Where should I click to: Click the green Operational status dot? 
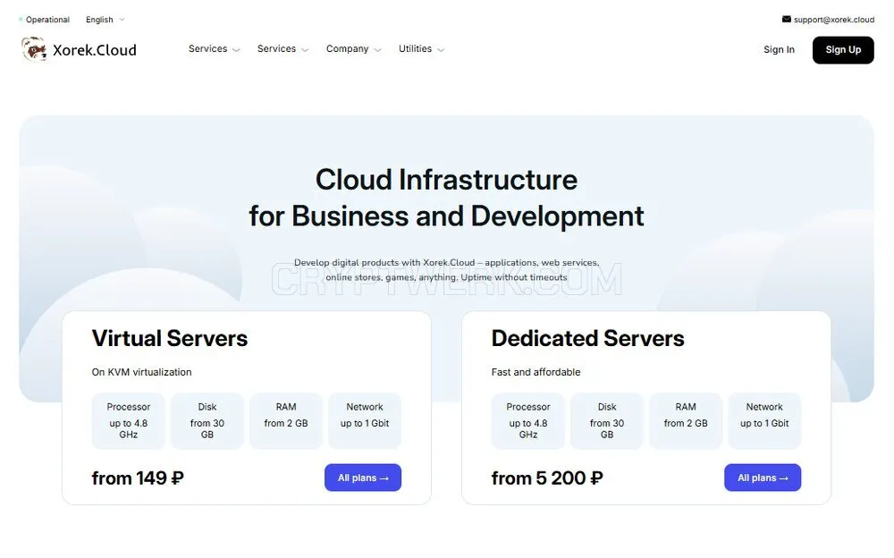(21, 20)
